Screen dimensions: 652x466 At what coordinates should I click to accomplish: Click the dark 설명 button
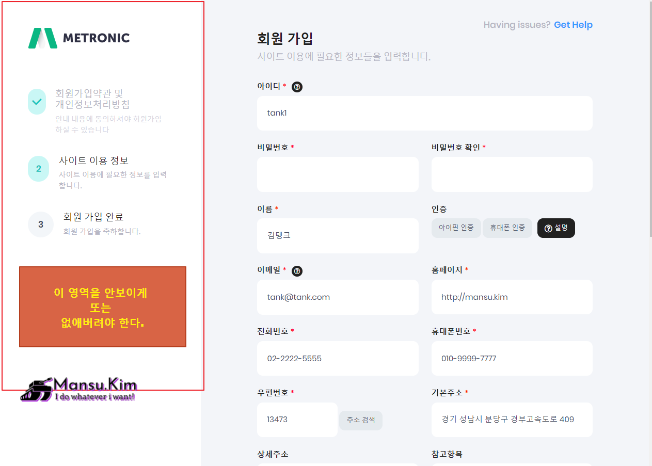556,228
